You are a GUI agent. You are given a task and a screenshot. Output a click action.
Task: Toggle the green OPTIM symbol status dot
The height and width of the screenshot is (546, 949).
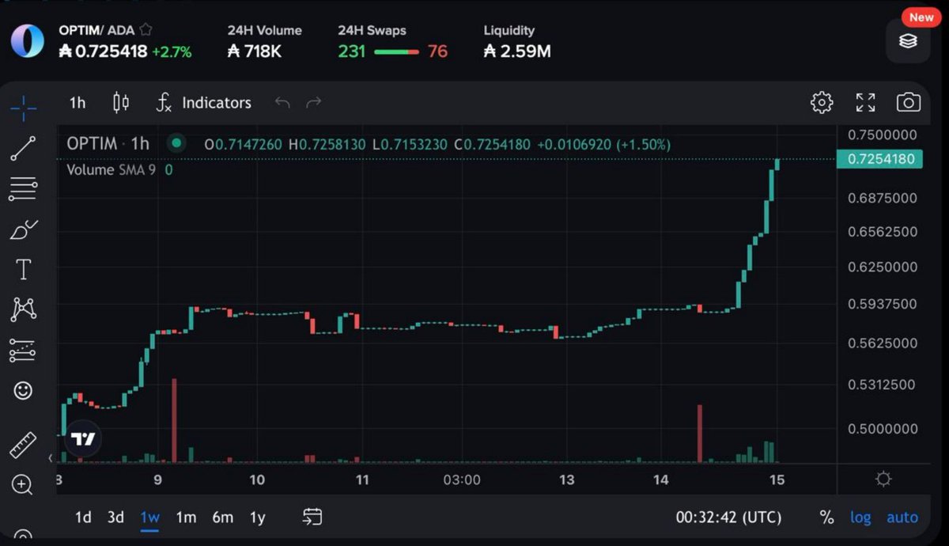176,143
